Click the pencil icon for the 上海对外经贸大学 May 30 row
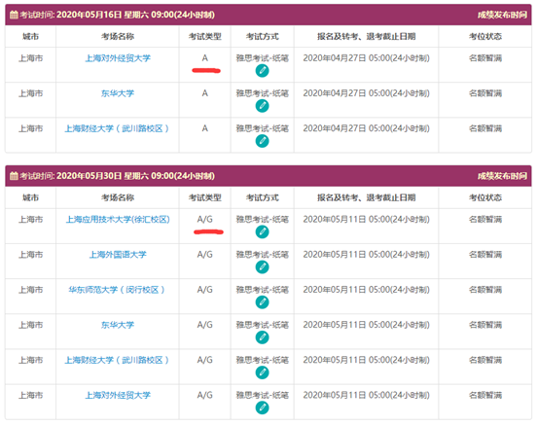 tap(262, 407)
